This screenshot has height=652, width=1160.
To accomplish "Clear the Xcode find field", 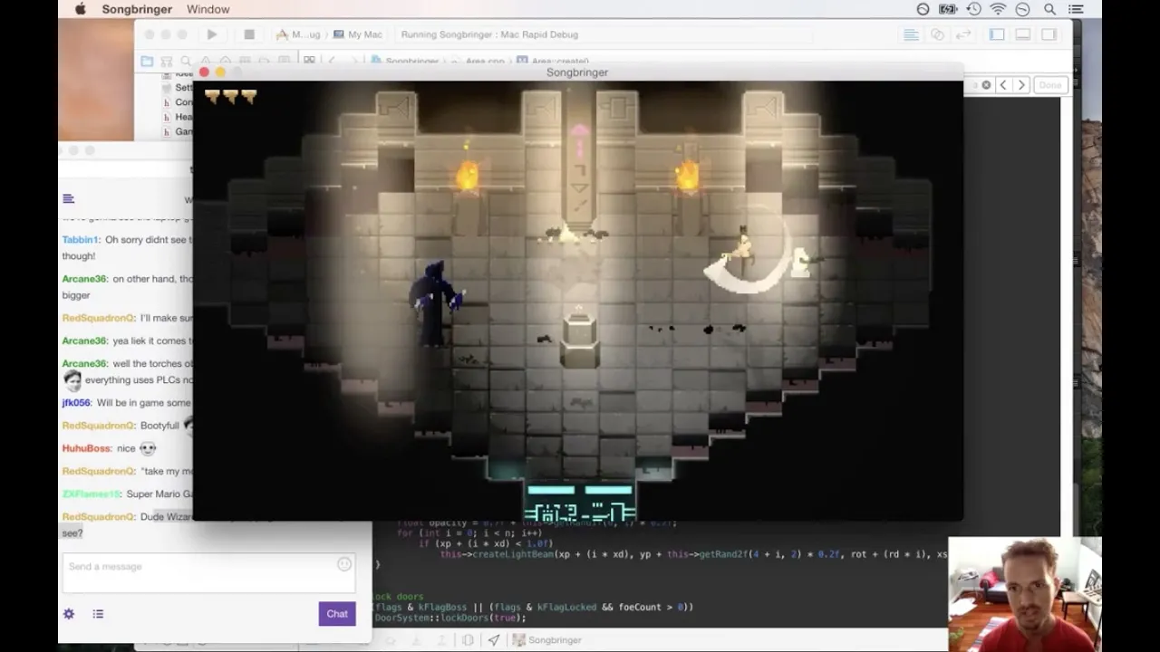I will pos(986,85).
